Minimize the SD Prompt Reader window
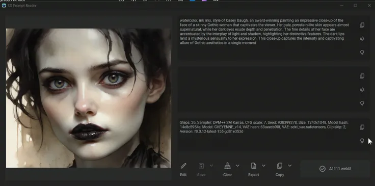Image resolution: width=375 pixels, height=186 pixels. pos(342,6)
